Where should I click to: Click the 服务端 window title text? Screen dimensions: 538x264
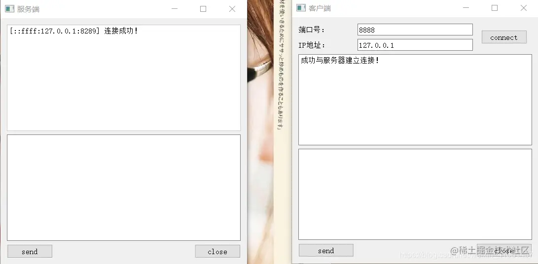click(x=28, y=9)
